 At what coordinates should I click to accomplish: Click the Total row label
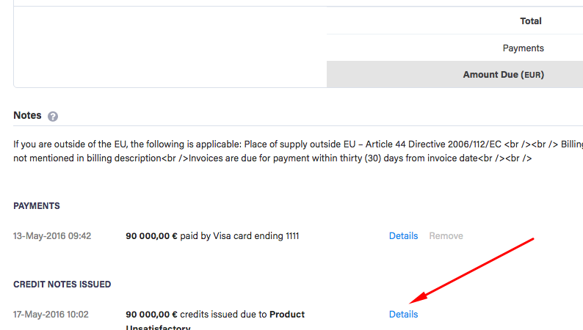(531, 21)
